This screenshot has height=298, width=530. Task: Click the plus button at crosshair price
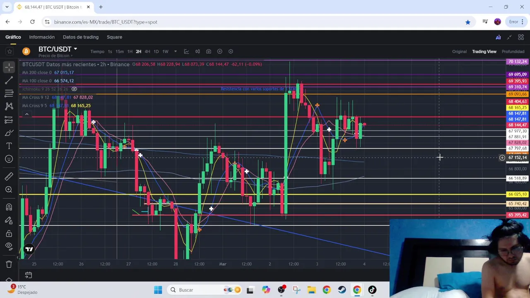(502, 158)
